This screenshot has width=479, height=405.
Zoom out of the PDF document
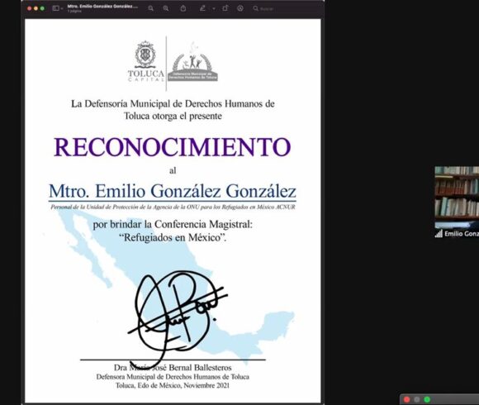pos(151,8)
